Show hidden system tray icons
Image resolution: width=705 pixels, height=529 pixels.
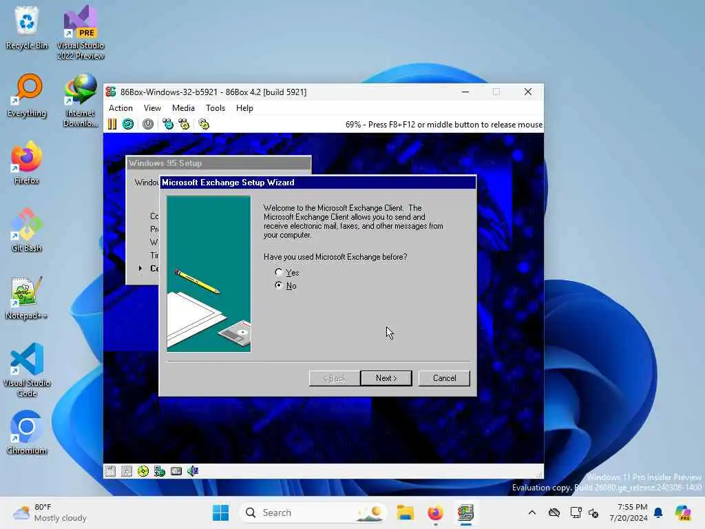pos(532,512)
